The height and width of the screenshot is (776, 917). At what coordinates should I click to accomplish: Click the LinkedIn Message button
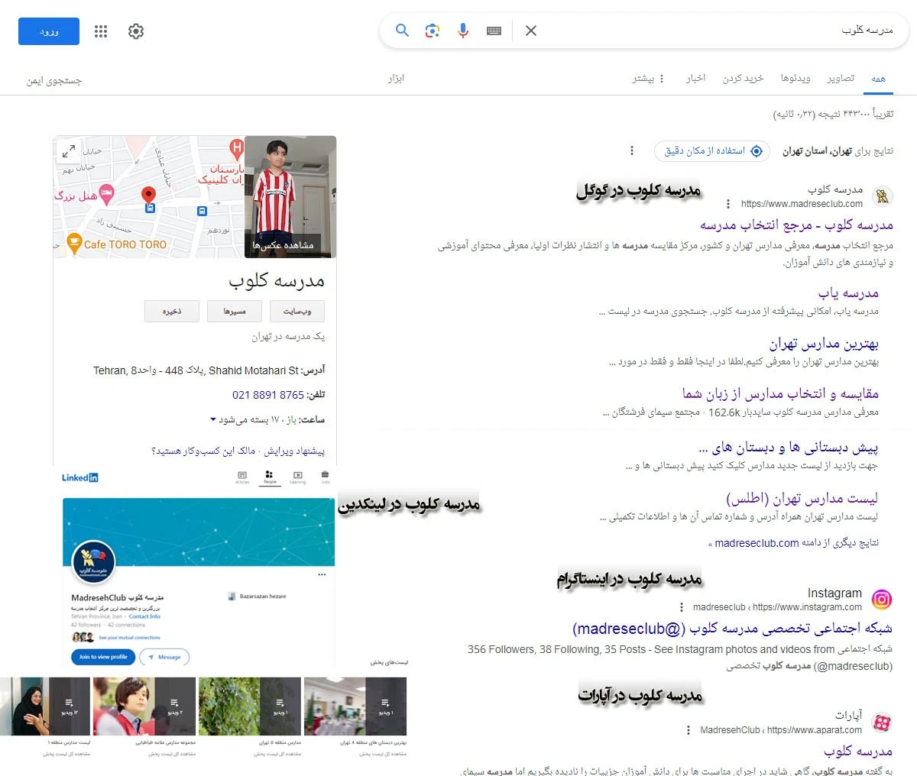point(165,657)
